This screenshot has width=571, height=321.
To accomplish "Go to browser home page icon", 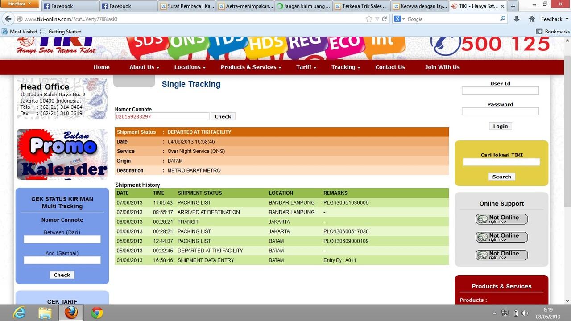I will coord(531,19).
